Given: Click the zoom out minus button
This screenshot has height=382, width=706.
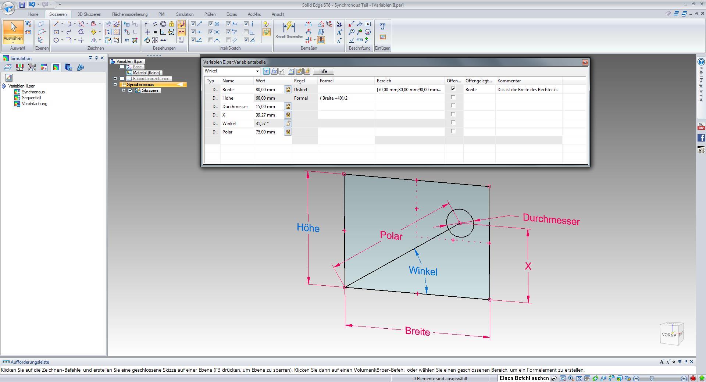Looking at the screenshot, I should click(637, 378).
